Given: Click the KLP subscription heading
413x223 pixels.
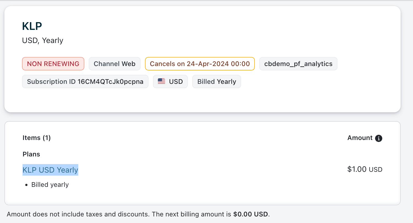Looking at the screenshot, I should click(x=32, y=26).
